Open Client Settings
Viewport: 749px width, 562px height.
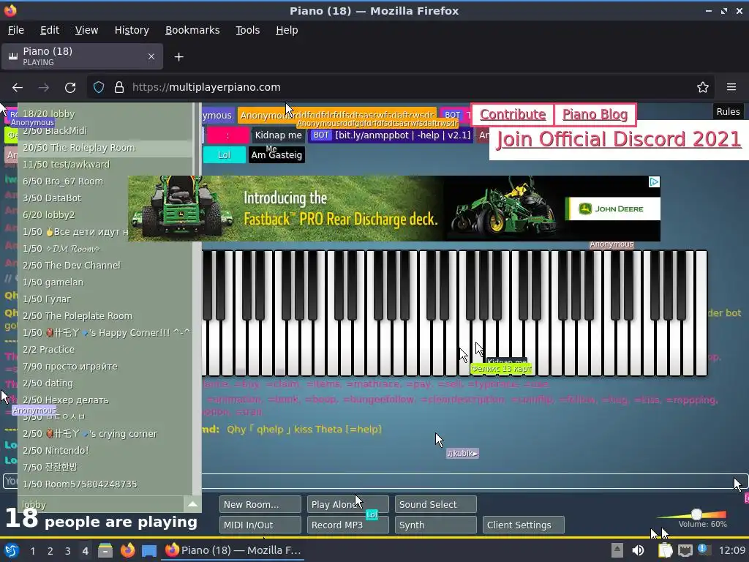coord(524,525)
